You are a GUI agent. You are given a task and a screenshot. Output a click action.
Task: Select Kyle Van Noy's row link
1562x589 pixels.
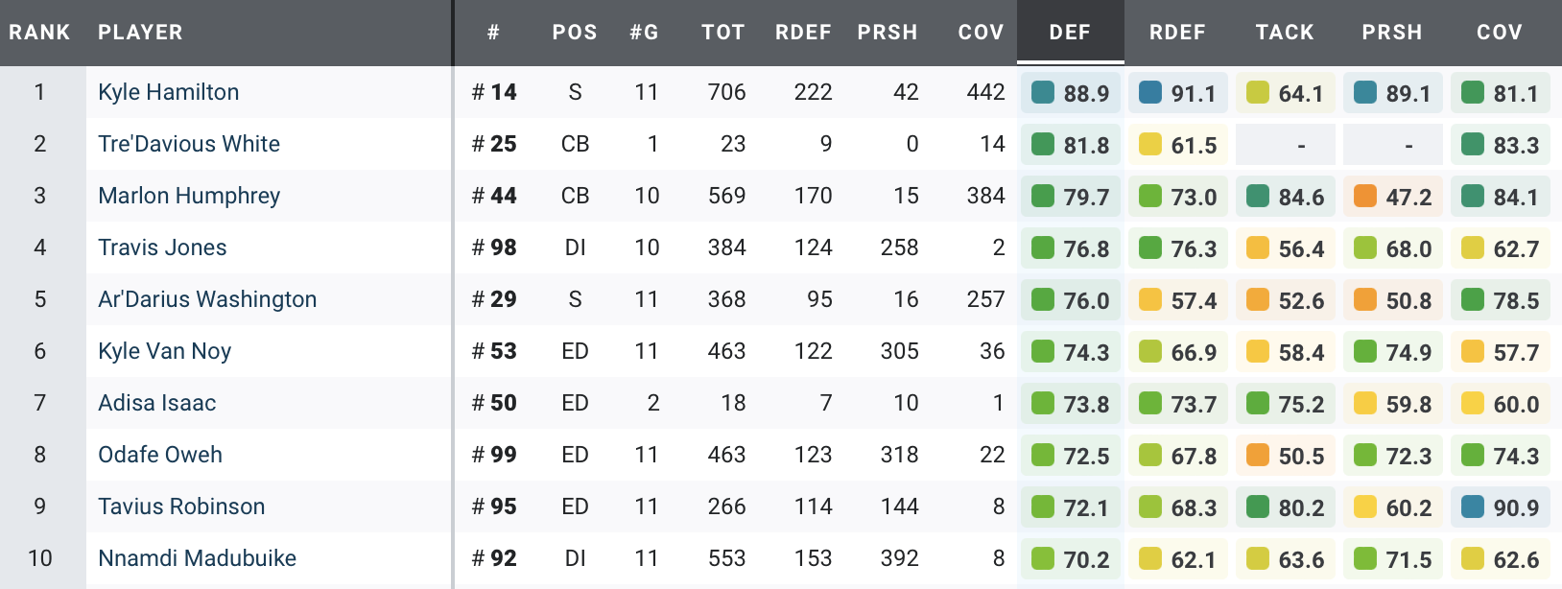165,351
